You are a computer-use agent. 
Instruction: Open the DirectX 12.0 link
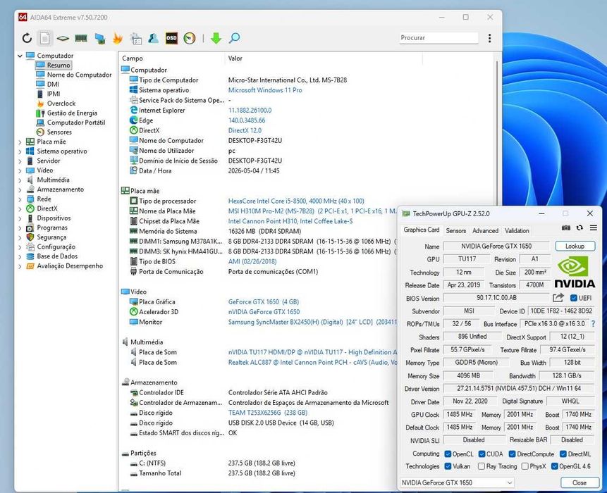click(245, 130)
